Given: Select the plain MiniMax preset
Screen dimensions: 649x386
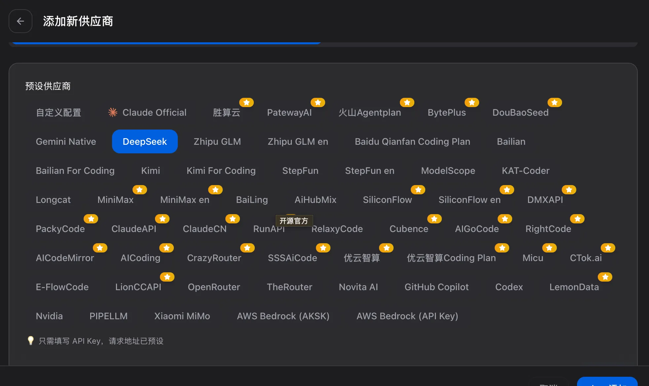Looking at the screenshot, I should (116, 200).
